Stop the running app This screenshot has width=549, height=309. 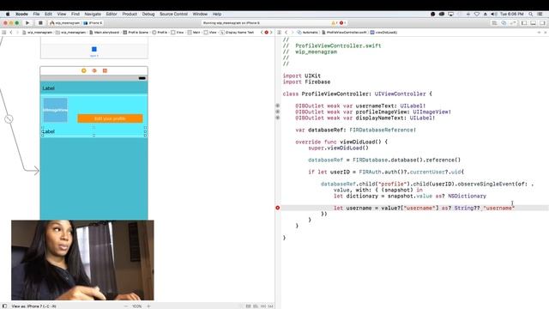pyautogui.click(x=40, y=23)
